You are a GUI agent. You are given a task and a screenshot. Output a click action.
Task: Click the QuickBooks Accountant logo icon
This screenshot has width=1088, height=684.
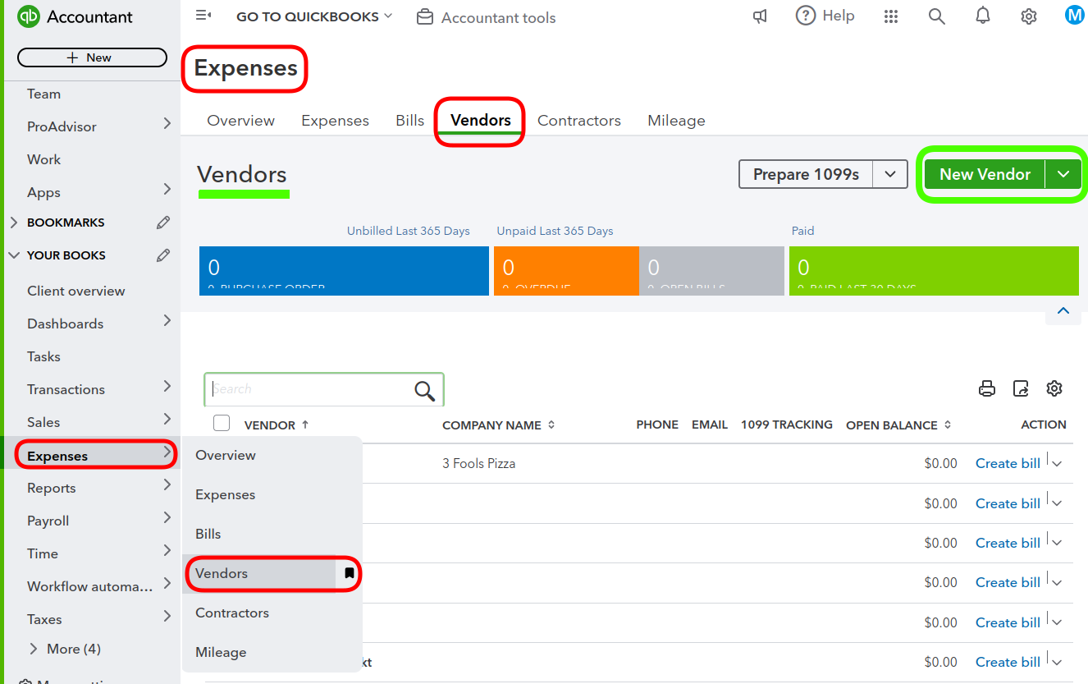click(29, 16)
